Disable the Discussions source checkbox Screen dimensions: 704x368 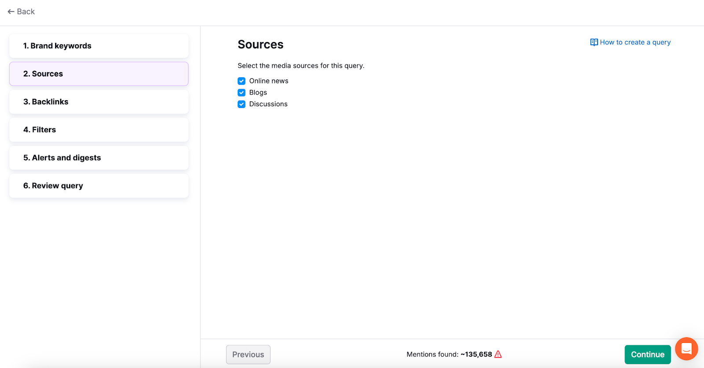(242, 105)
